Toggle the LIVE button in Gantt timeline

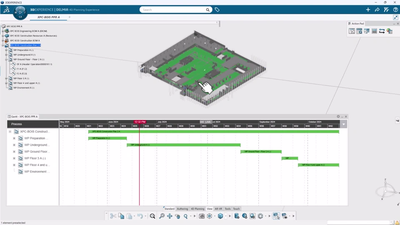(x=205, y=122)
